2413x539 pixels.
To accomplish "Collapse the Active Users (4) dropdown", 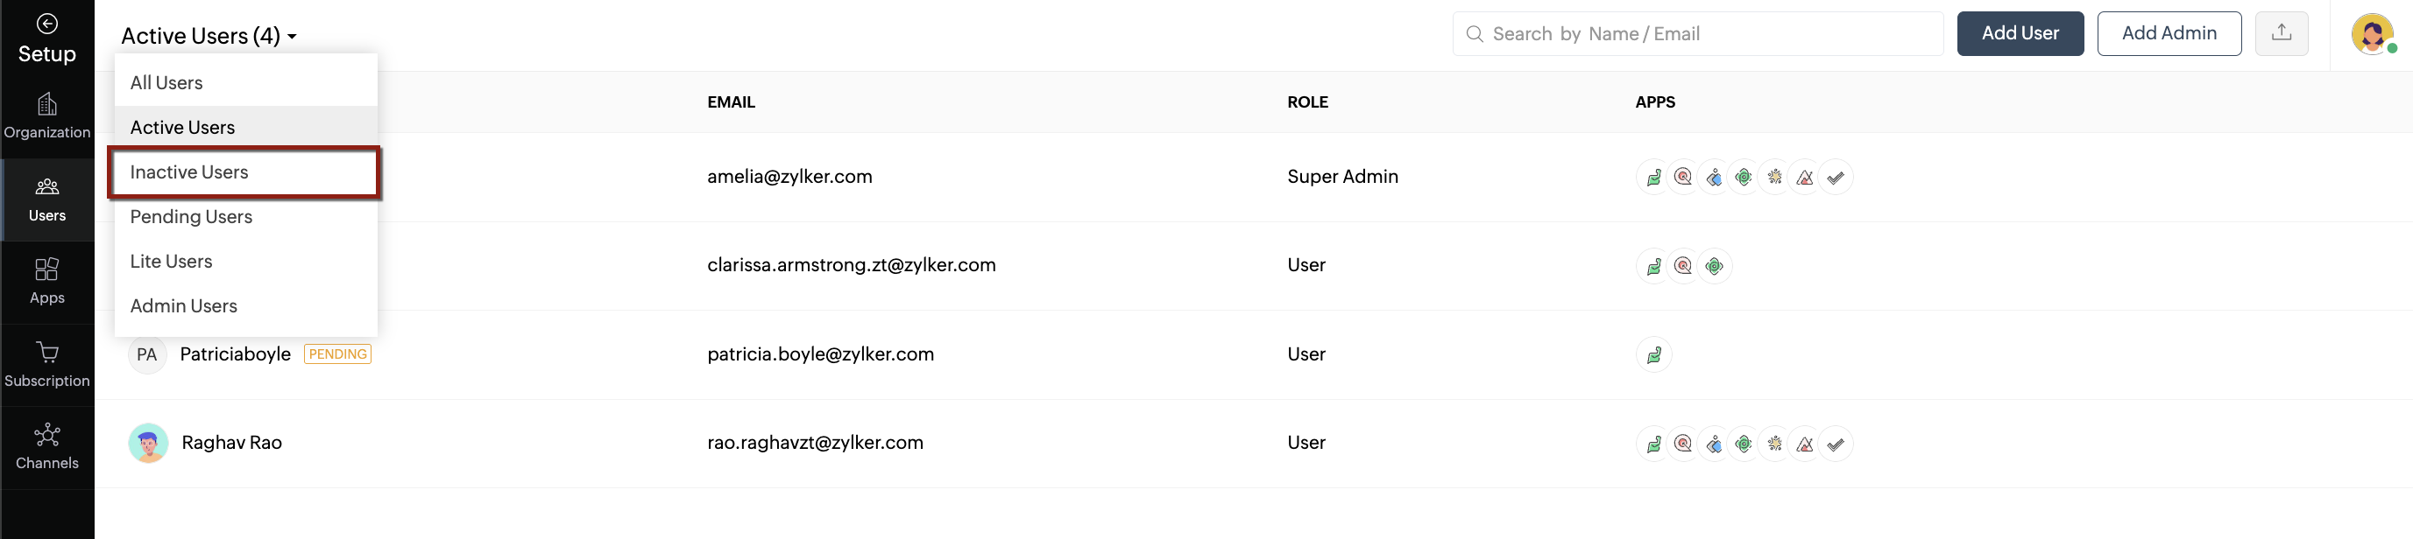I will click(x=209, y=36).
